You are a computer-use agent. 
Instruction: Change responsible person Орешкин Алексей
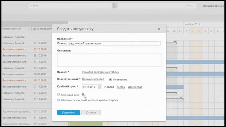(93, 79)
